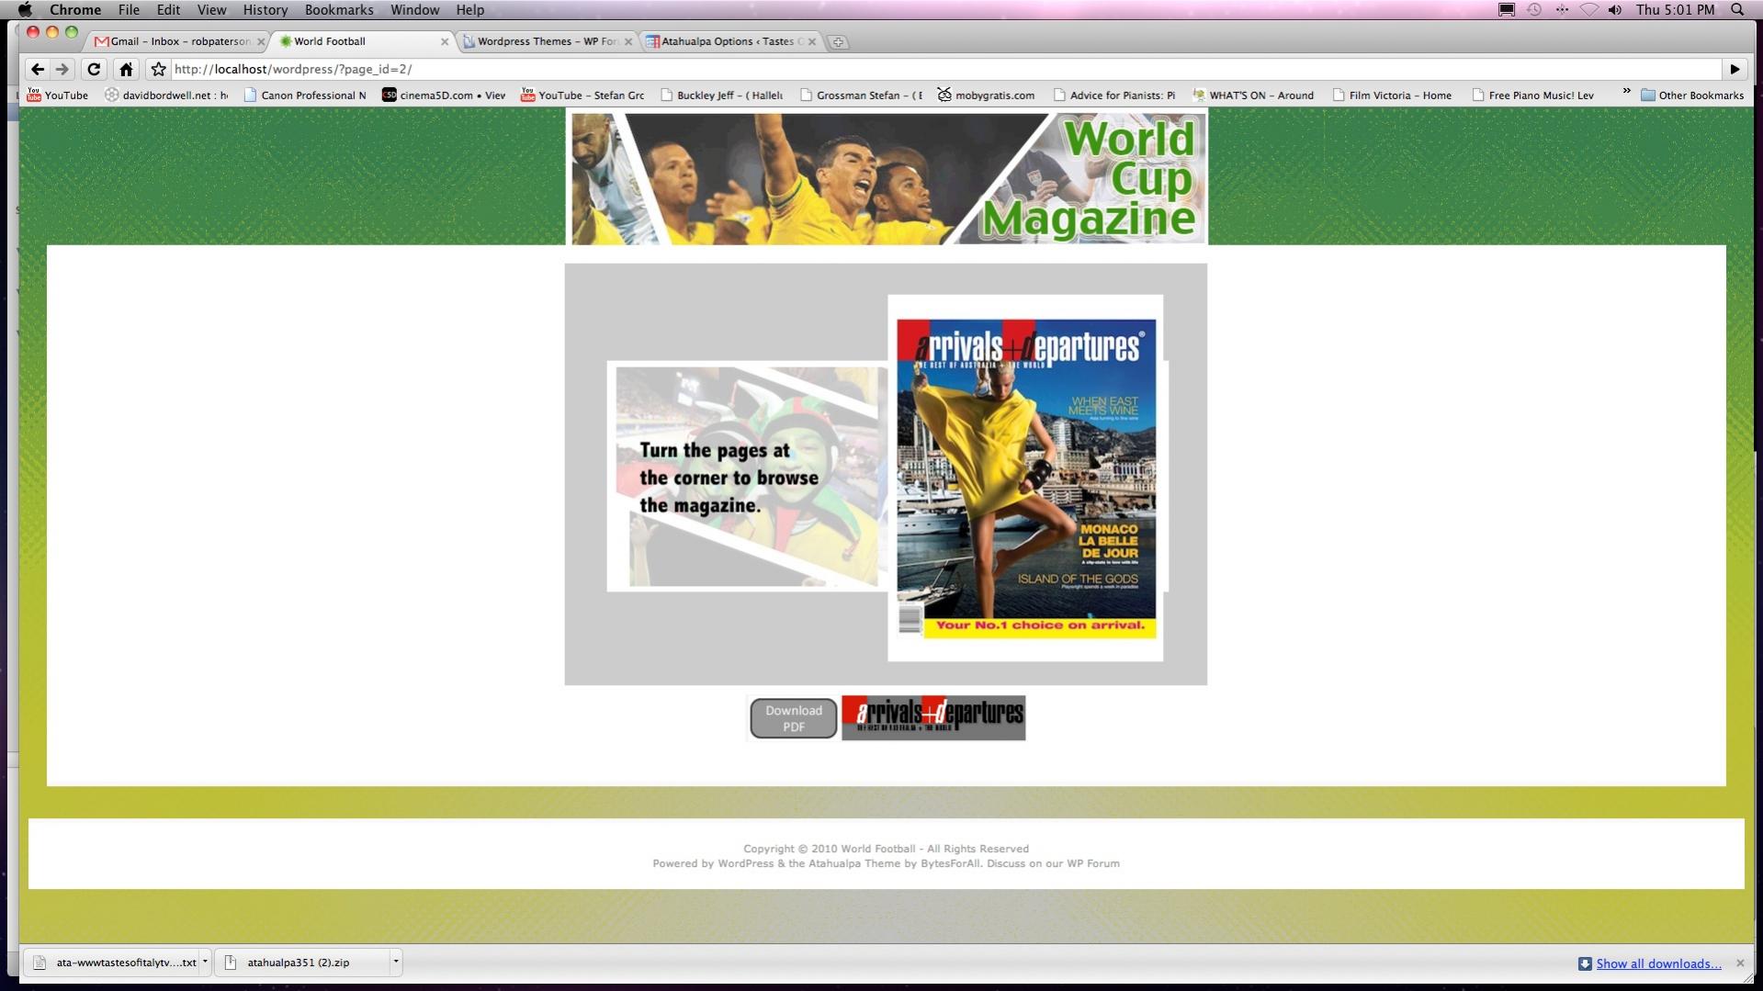The width and height of the screenshot is (1763, 991).
Task: Open the Advice for Pianists bookmark
Action: [1114, 95]
